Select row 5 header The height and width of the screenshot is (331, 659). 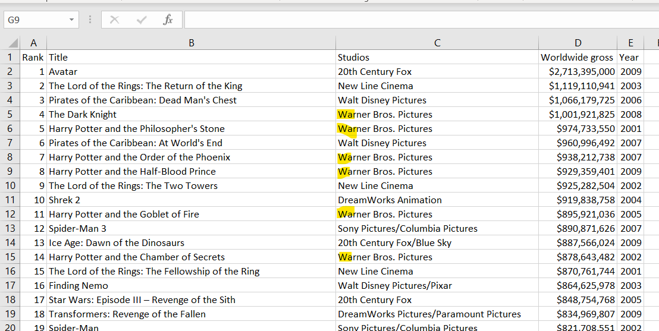(x=10, y=114)
